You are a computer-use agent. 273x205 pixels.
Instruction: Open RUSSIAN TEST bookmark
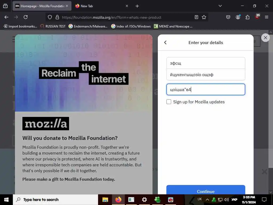click(53, 26)
